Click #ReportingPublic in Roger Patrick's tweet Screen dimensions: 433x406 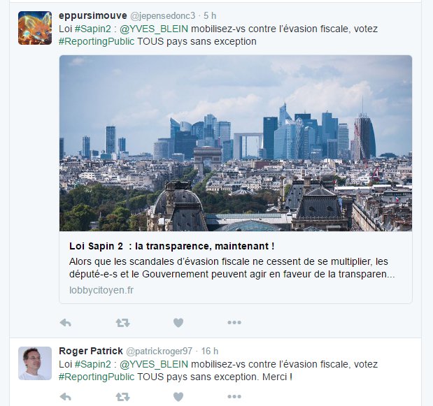[97, 377]
